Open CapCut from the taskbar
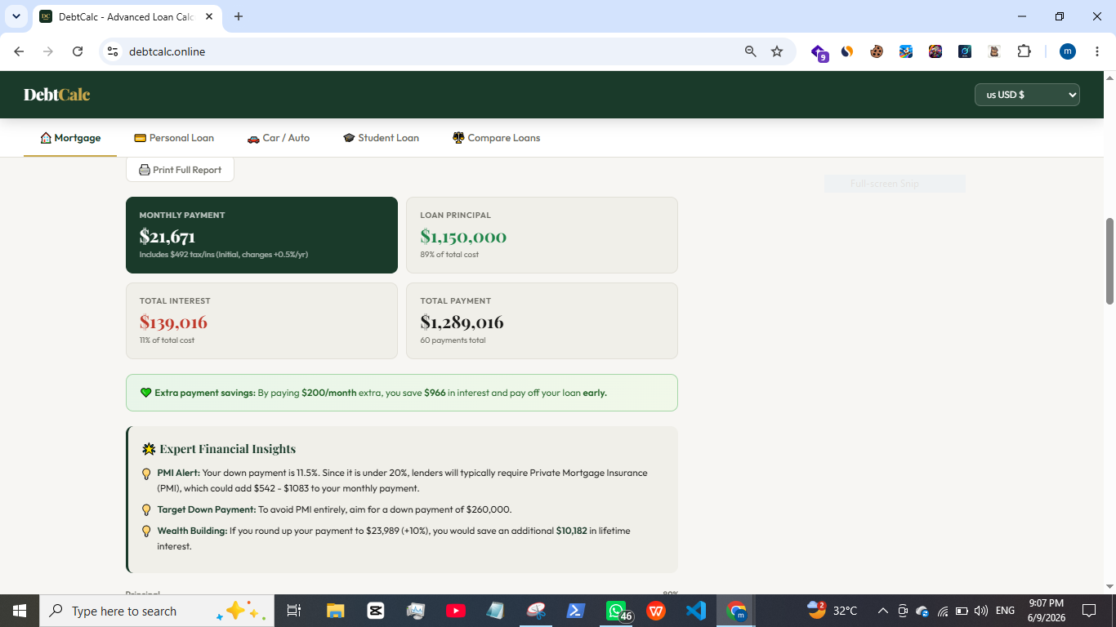The image size is (1116, 627). click(x=376, y=611)
